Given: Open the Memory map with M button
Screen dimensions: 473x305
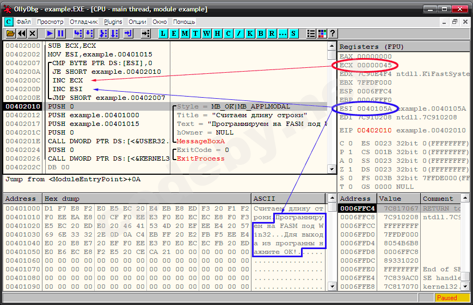Looking at the screenshot, I should pyautogui.click(x=185, y=34).
